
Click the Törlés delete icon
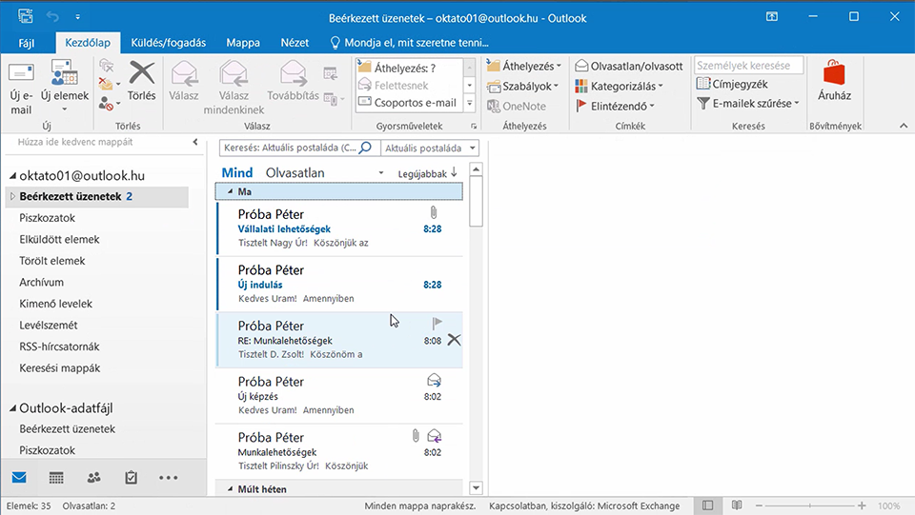142,73
